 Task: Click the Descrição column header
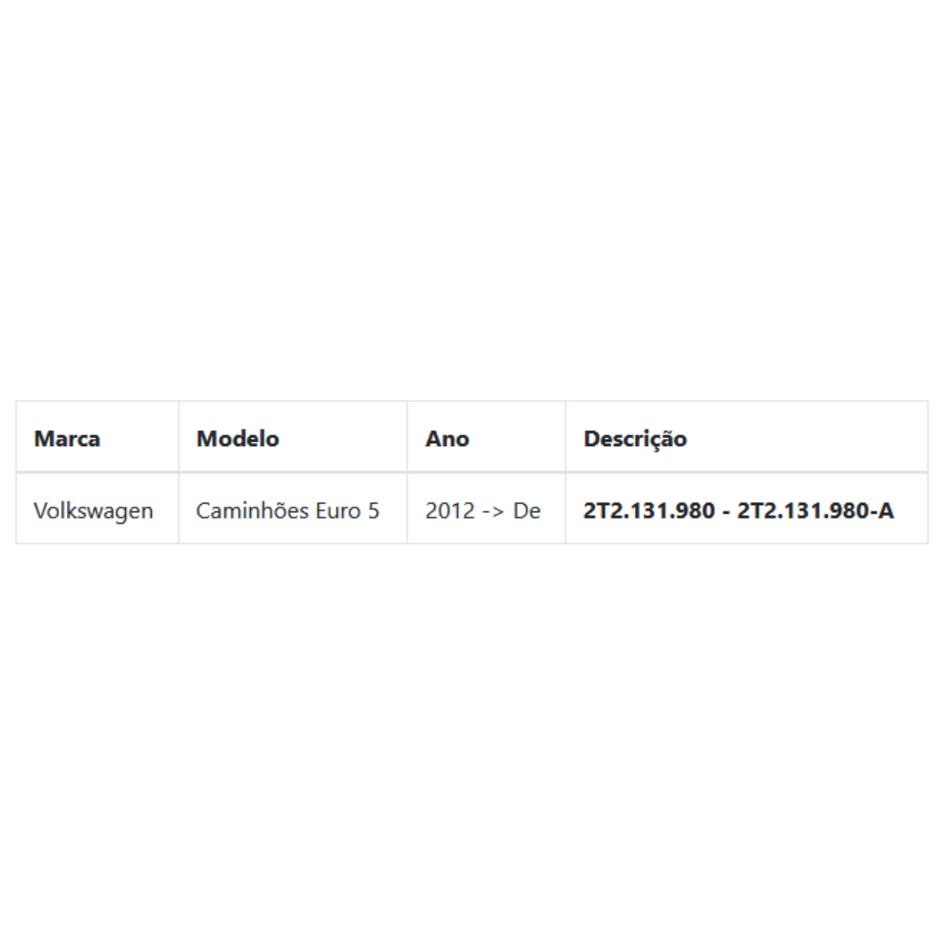[x=635, y=439]
